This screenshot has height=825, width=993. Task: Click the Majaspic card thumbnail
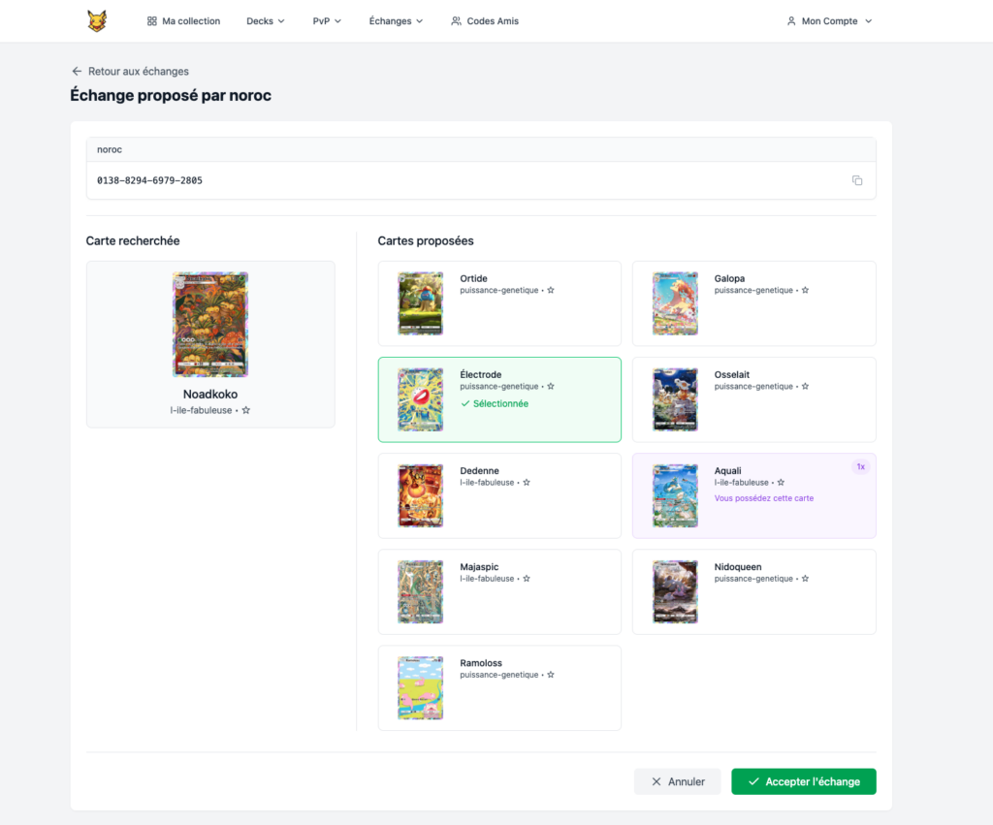click(421, 592)
